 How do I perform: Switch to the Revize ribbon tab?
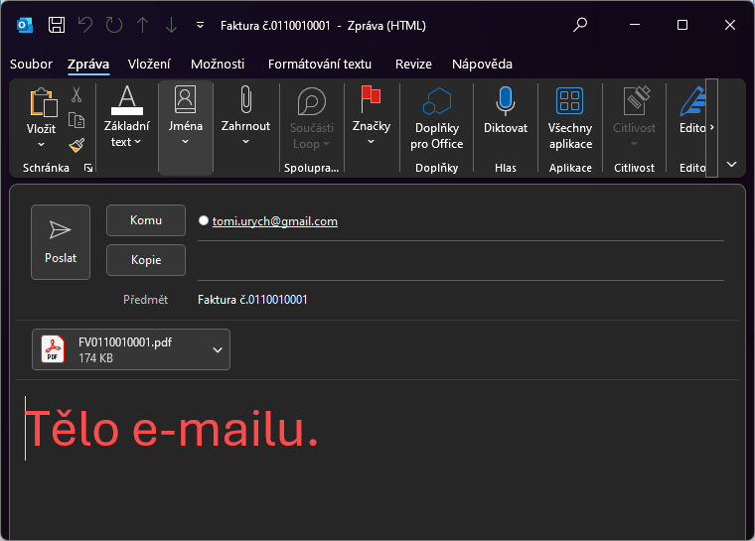click(x=413, y=64)
